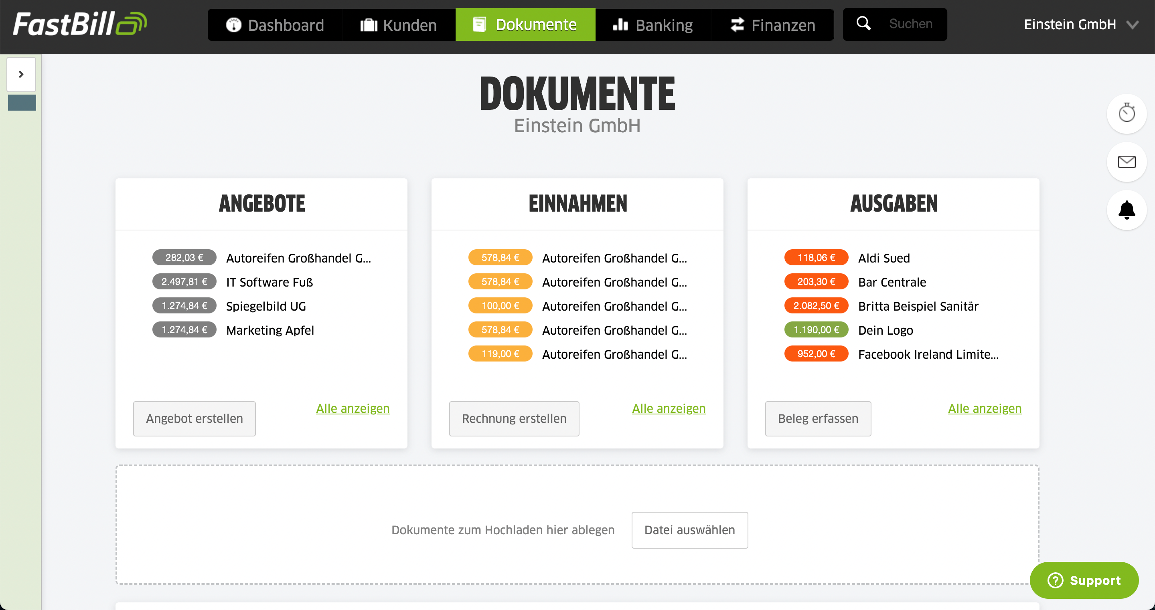Screen dimensions: 1155x610
Task: Expand the sidebar with the chevron arrow
Action: [21, 75]
